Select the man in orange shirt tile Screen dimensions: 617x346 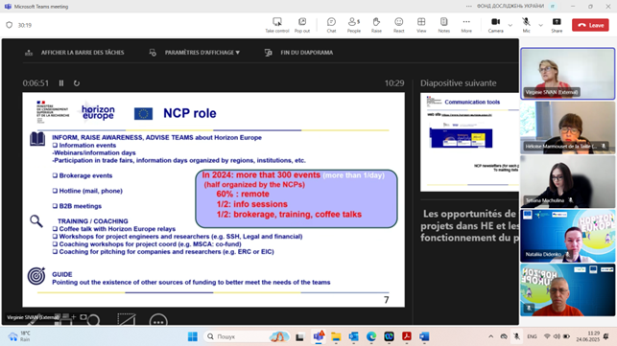[567, 289]
